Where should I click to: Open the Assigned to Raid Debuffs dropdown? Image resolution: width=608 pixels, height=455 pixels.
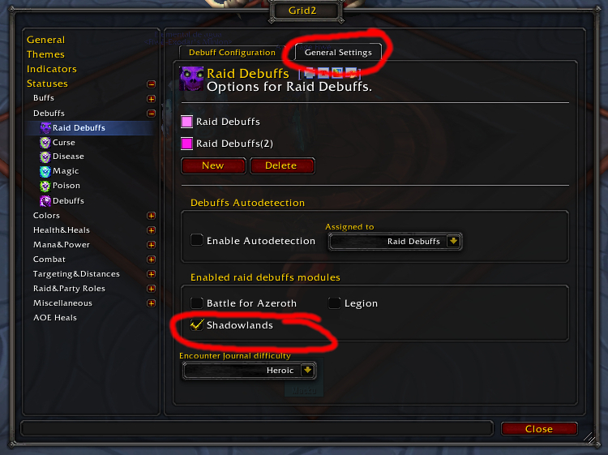[x=395, y=241]
